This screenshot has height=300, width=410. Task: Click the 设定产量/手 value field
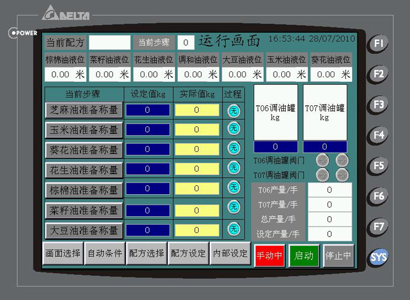point(330,234)
